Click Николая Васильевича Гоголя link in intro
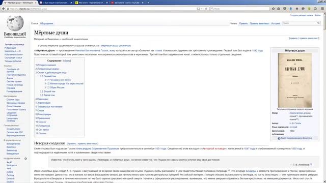The height and width of the screenshot is (183, 326). (x=92, y=51)
